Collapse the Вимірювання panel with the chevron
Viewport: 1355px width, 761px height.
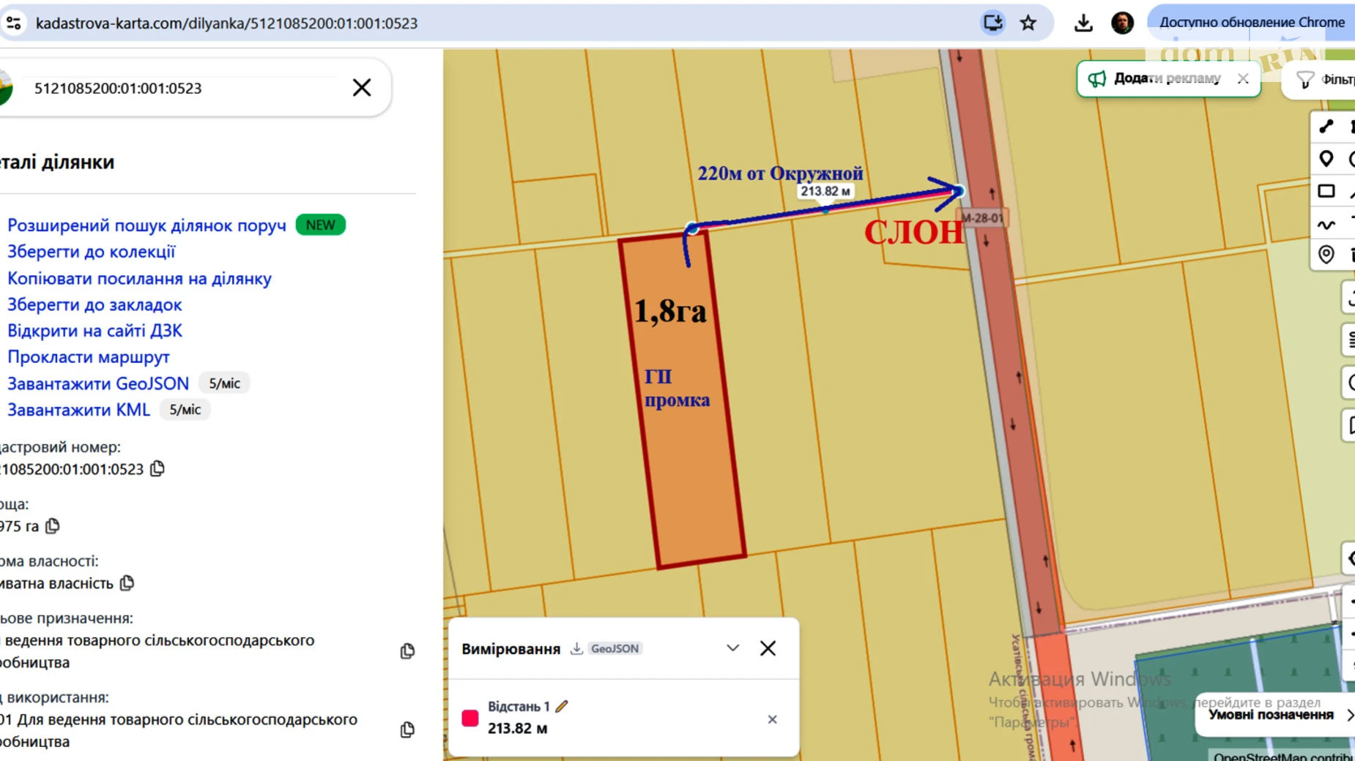click(x=732, y=648)
